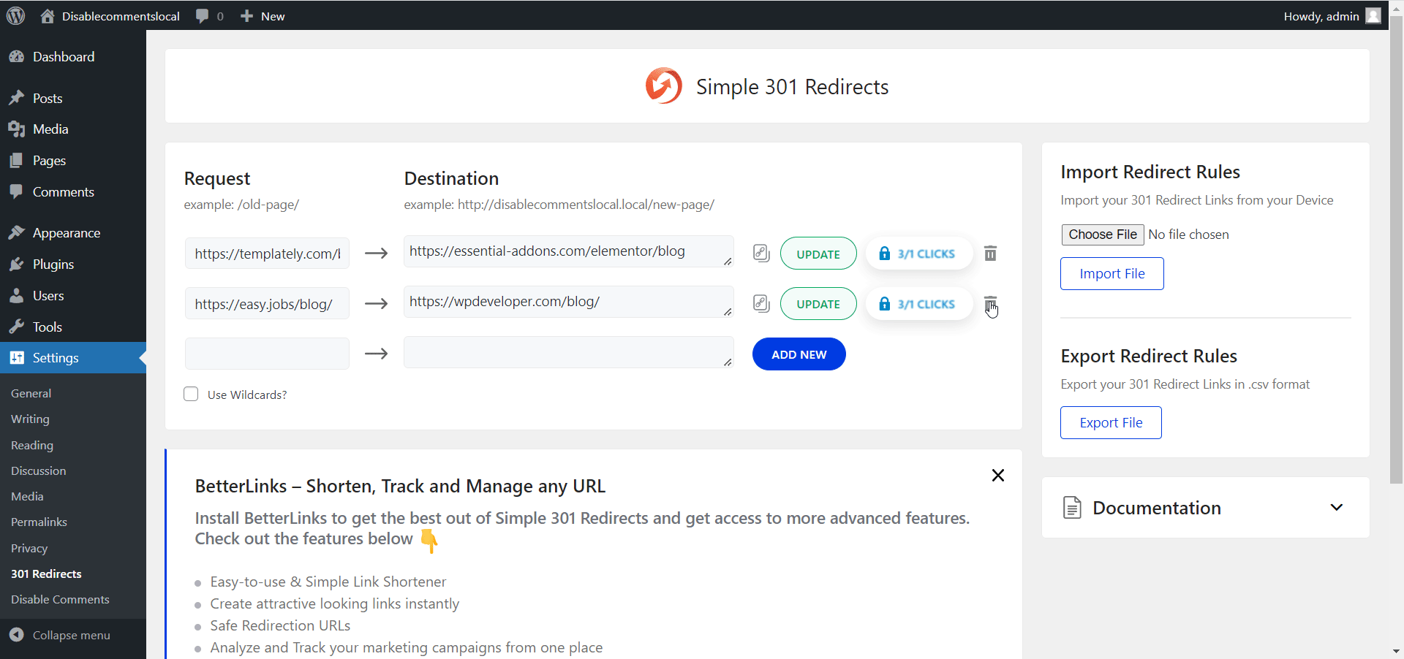This screenshot has width=1404, height=659.
Task: Edit the templately.com request field
Action: point(267,254)
